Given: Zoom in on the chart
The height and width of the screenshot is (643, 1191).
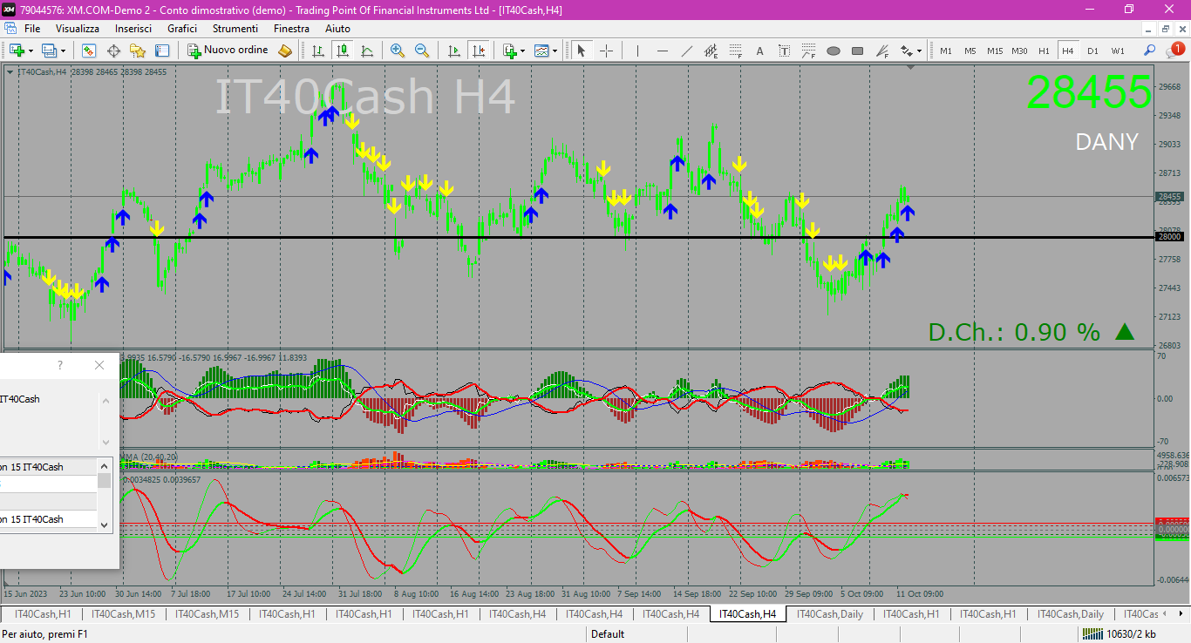Looking at the screenshot, I should 398,51.
